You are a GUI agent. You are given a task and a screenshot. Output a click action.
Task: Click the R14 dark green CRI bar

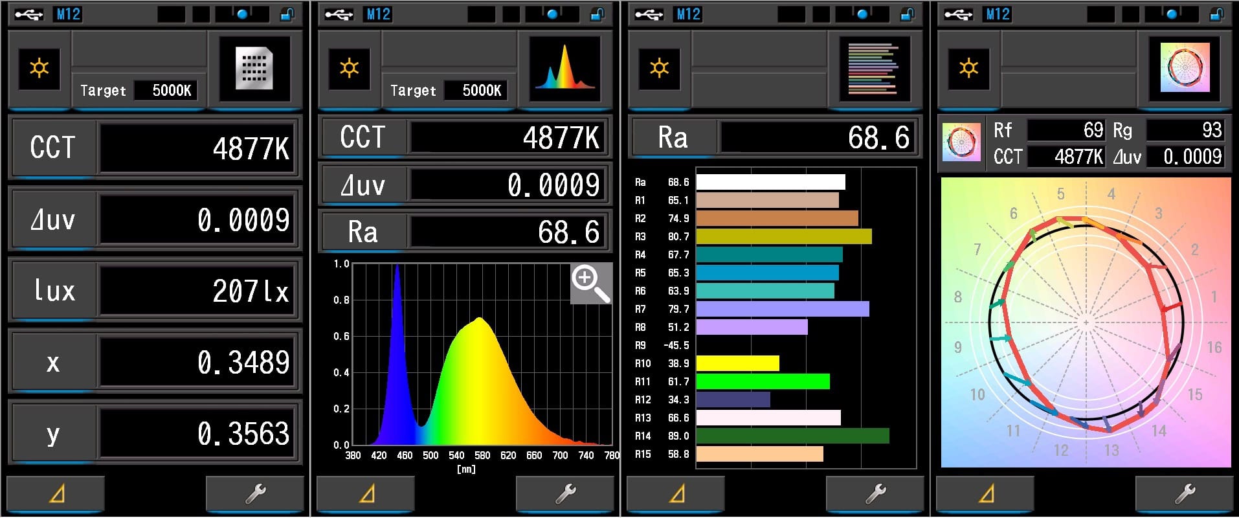tap(793, 436)
